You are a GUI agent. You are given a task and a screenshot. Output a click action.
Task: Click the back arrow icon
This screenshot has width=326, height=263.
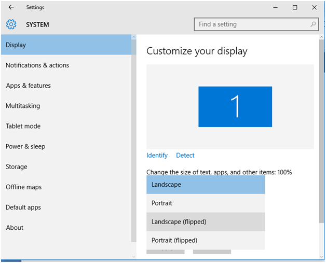11,7
